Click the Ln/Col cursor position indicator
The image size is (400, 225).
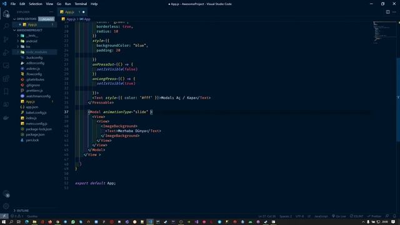click(267, 216)
